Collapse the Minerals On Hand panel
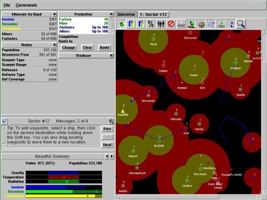 click(x=54, y=14)
